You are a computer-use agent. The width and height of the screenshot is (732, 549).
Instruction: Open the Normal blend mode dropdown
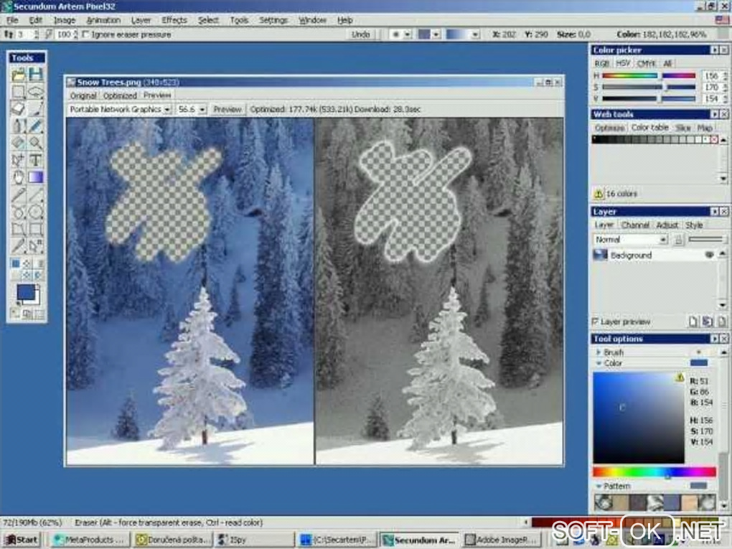tap(663, 240)
